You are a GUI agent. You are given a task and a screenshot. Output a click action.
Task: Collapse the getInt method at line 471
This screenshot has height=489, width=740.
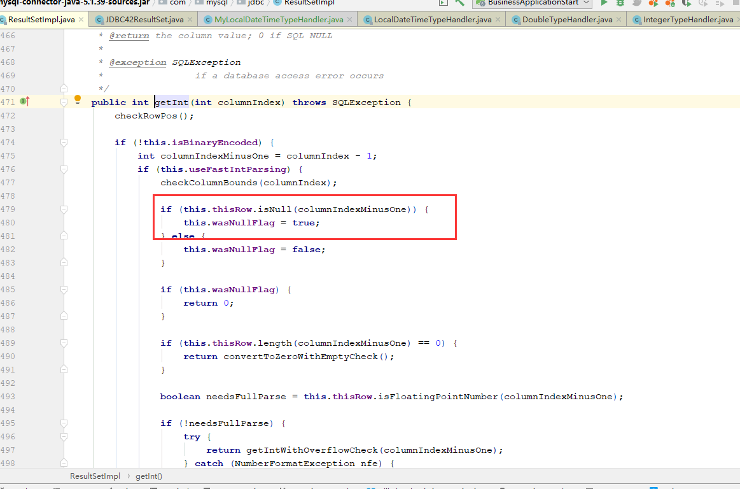[64, 102]
